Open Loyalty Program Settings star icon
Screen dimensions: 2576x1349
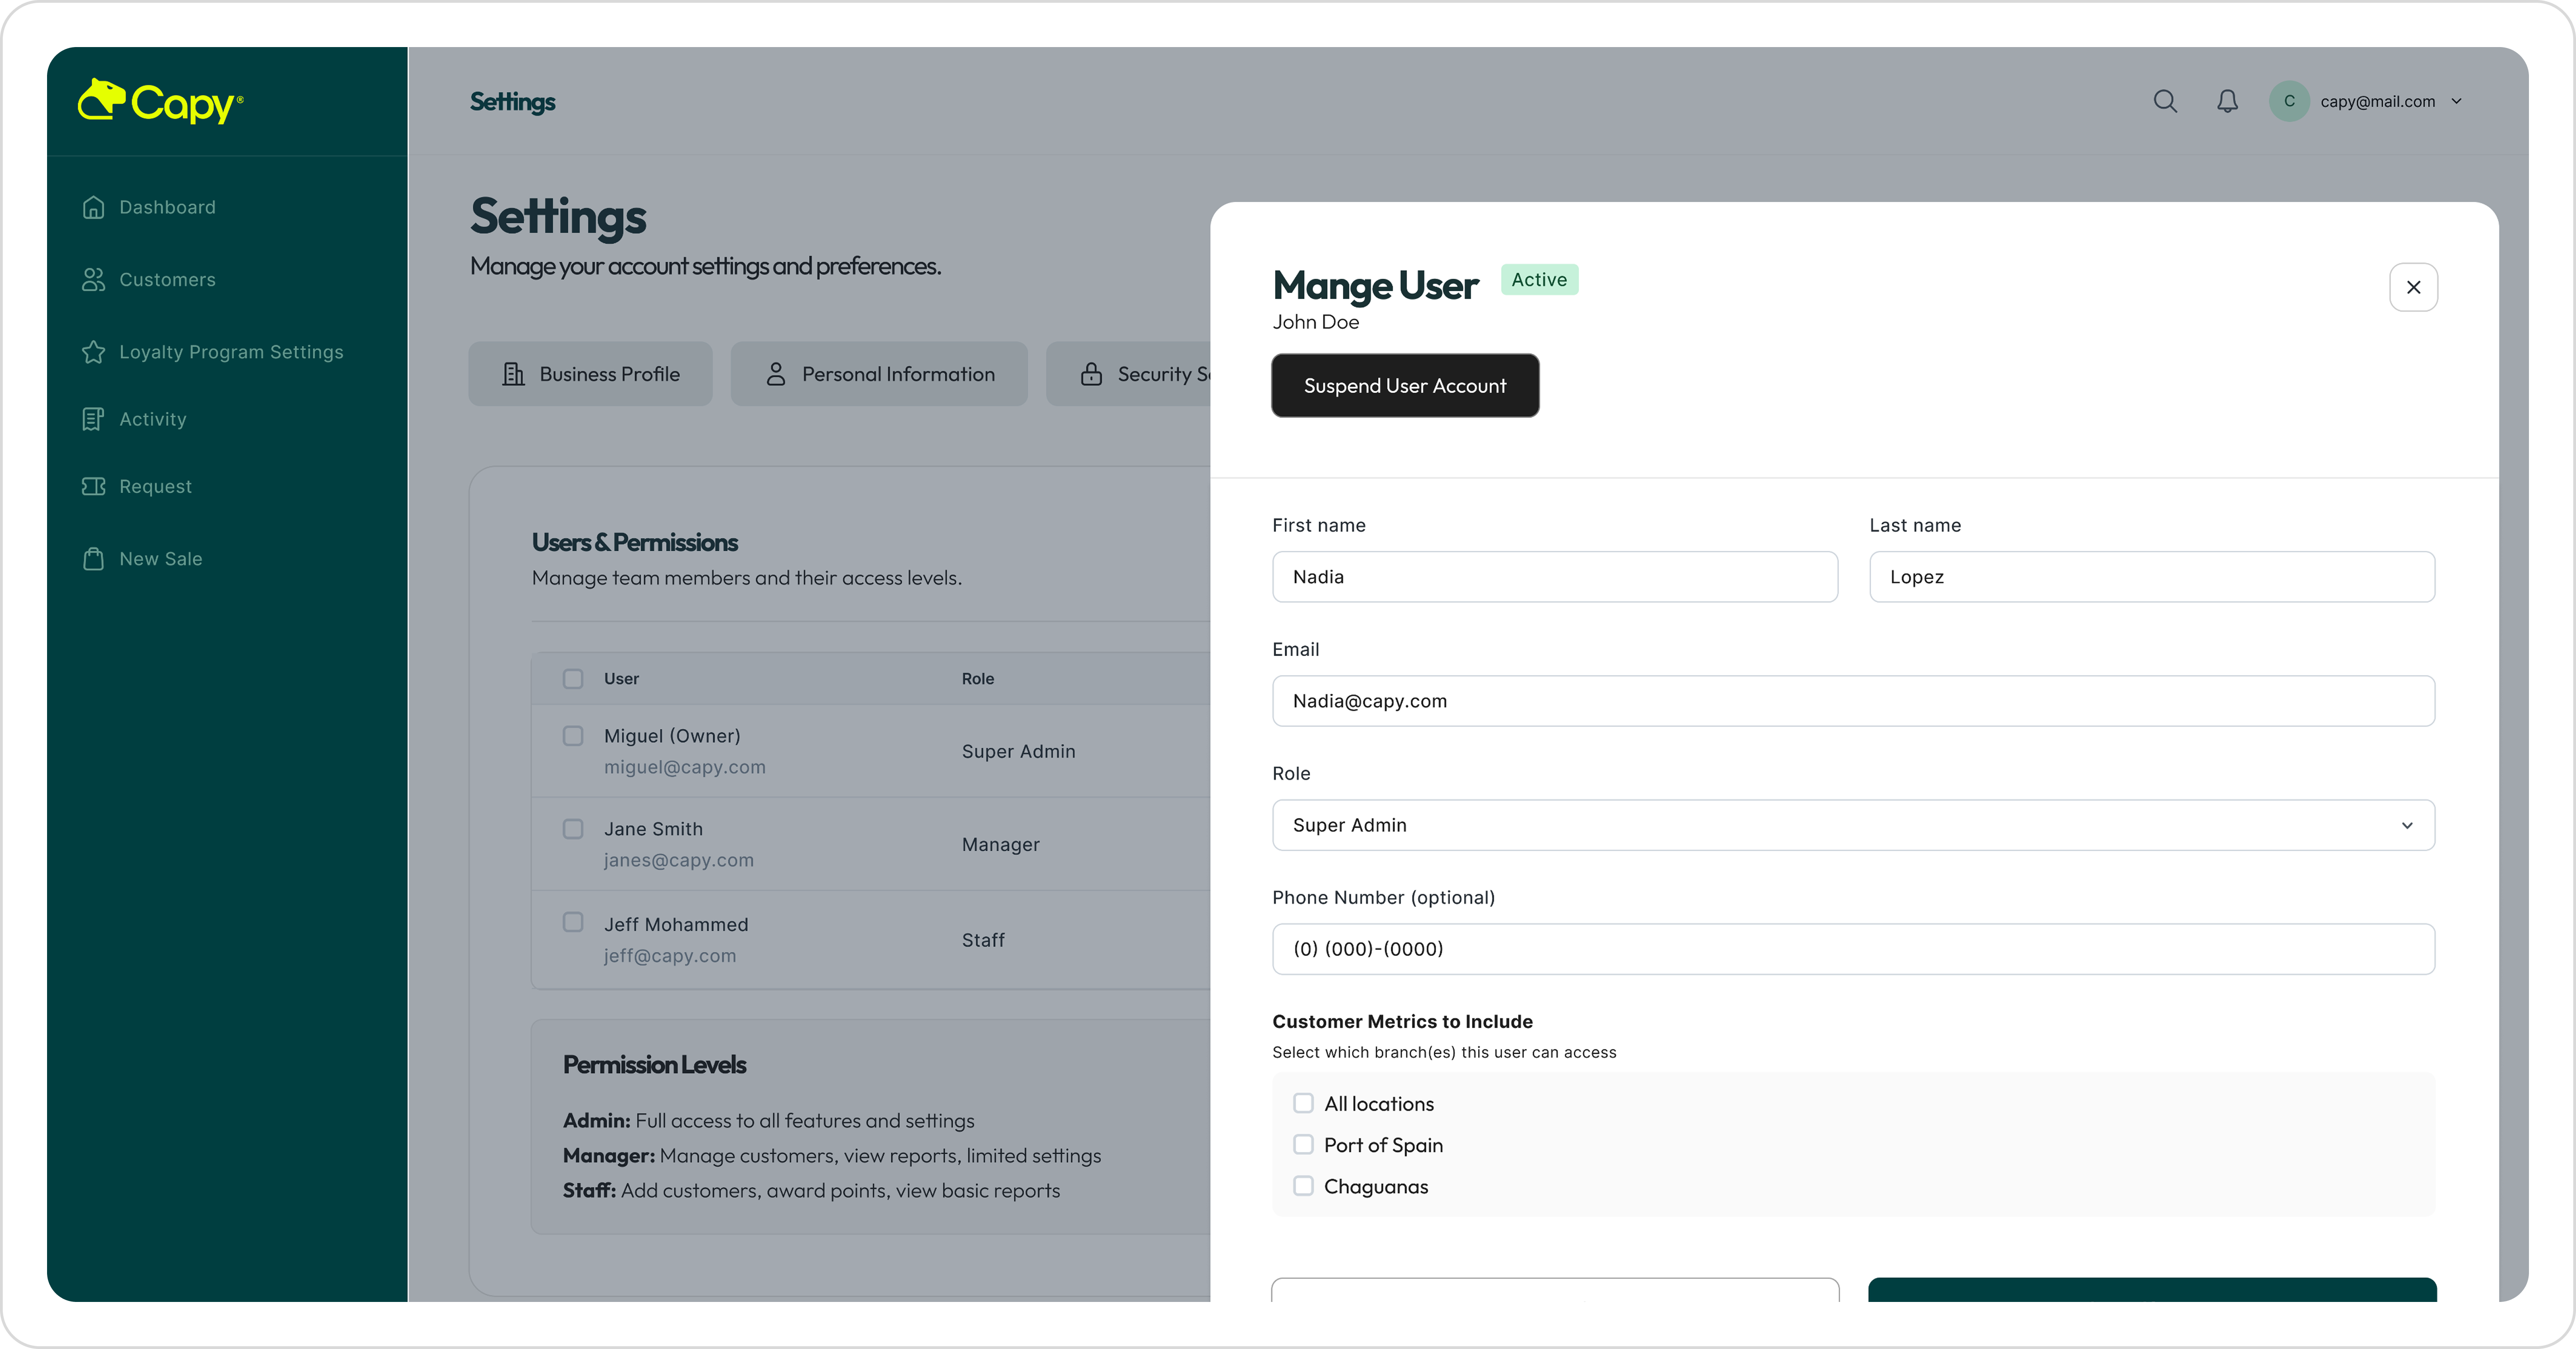coord(94,352)
